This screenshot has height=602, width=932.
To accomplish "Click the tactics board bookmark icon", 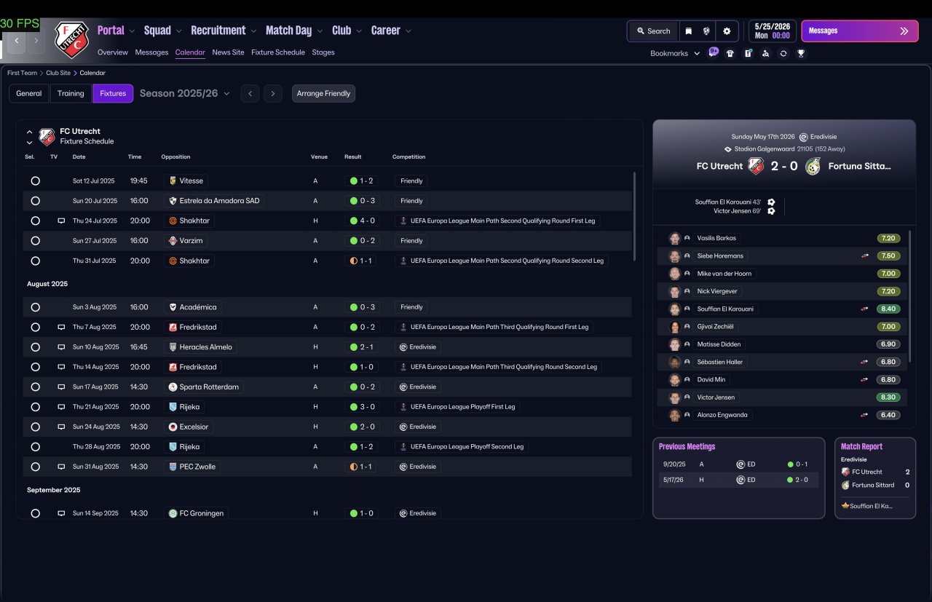I will click(x=748, y=53).
